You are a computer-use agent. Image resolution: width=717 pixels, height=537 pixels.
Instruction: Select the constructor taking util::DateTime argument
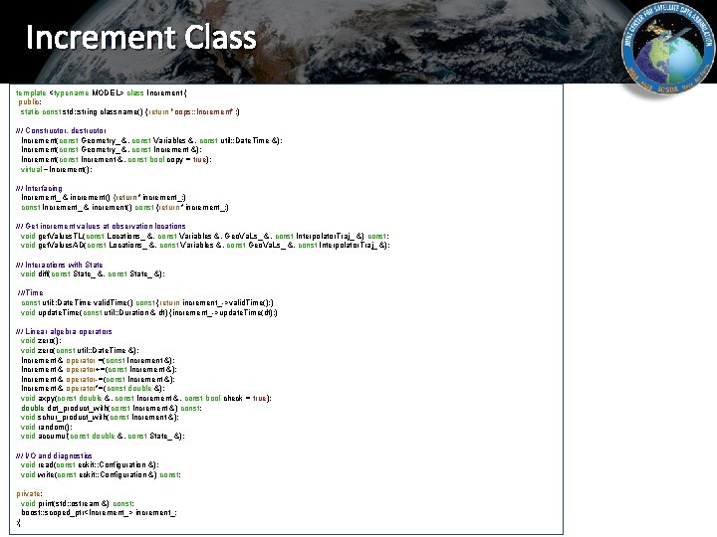point(151,140)
